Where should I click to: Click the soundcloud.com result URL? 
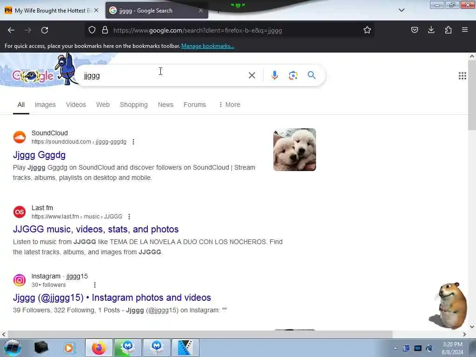pyautogui.click(x=79, y=142)
